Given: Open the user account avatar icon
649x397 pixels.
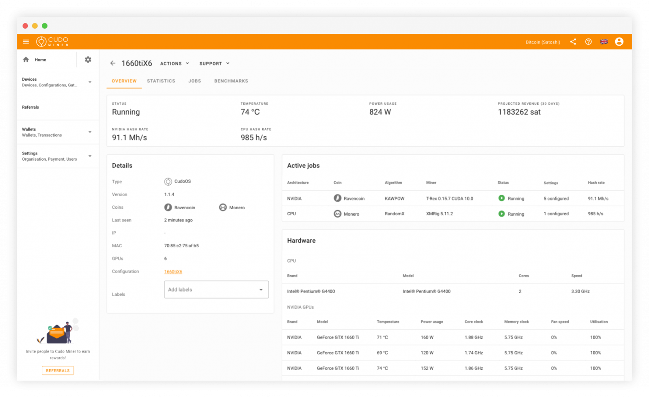Looking at the screenshot, I should tap(619, 41).
